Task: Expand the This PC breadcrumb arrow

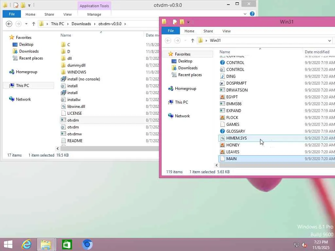Action: (68, 24)
